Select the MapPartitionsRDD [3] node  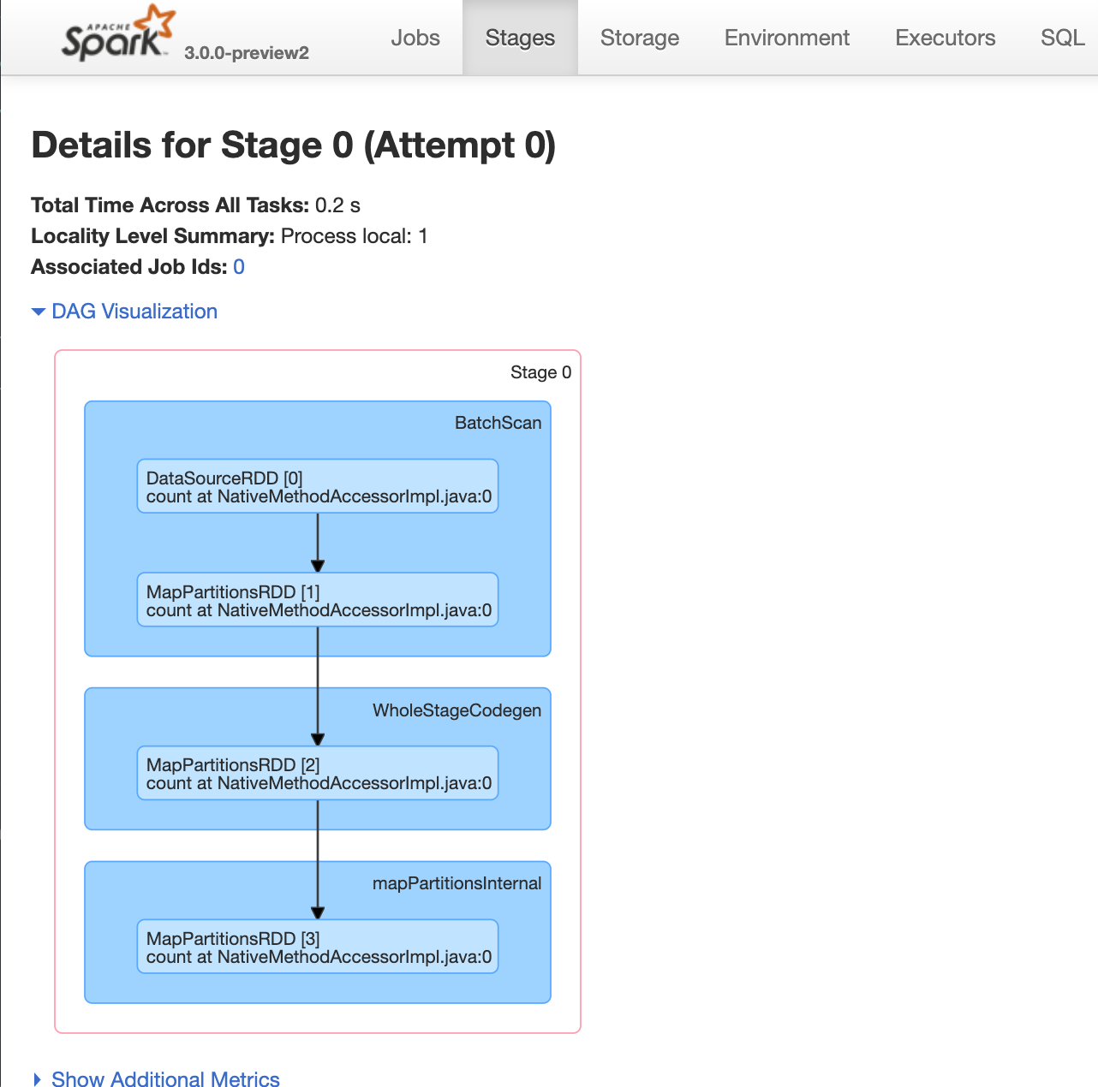318,947
